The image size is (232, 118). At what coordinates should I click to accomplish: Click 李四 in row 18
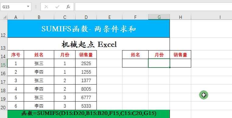pyautogui.click(x=39, y=89)
